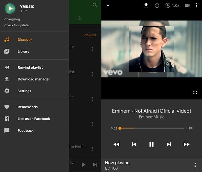The height and width of the screenshot is (172, 202).
Task: Click the Library music collection icon
Action: point(7,51)
